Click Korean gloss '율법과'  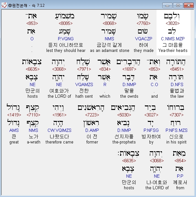[177, 91]
